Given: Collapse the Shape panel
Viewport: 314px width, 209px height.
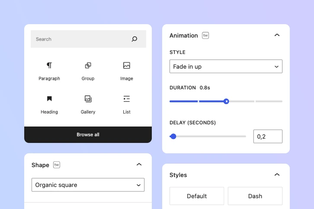Looking at the screenshot, I should (139, 165).
